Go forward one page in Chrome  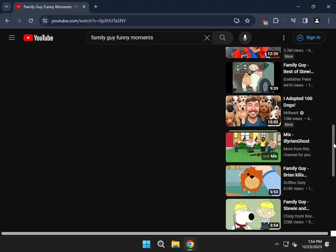(19, 21)
